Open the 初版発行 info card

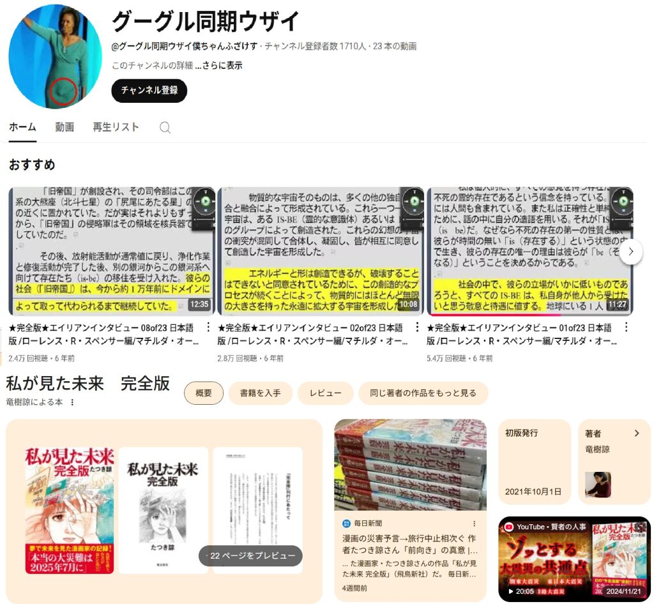tap(535, 462)
